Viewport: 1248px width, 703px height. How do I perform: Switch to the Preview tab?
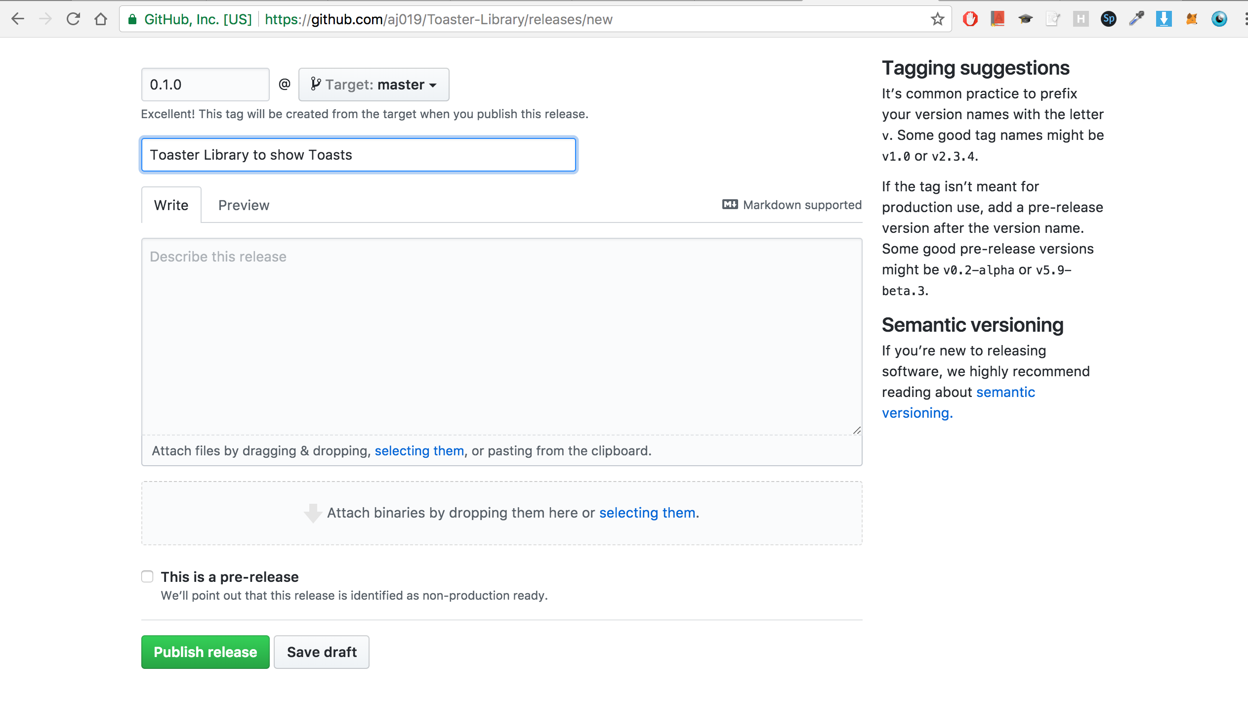[244, 205]
